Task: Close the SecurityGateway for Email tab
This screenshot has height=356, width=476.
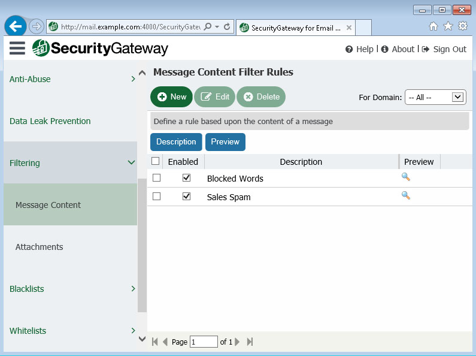Action: click(x=349, y=28)
